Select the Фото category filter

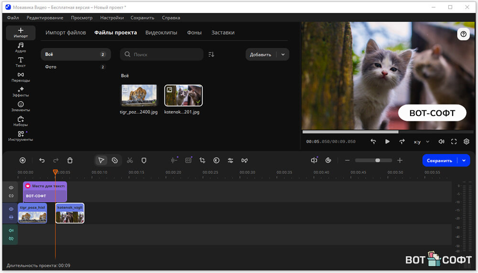click(x=51, y=67)
